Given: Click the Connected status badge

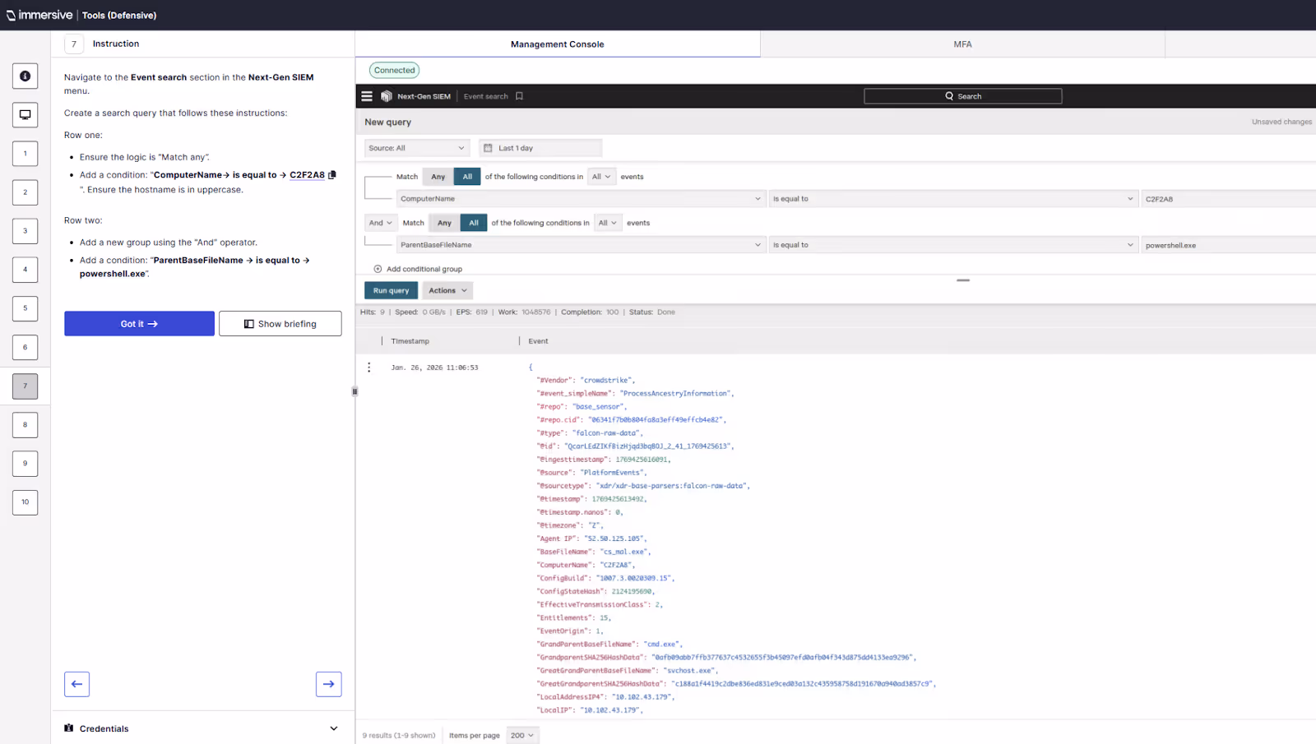Looking at the screenshot, I should [395, 71].
